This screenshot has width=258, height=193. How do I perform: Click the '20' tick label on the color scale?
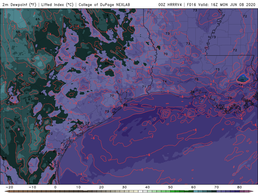tap(101, 187)
